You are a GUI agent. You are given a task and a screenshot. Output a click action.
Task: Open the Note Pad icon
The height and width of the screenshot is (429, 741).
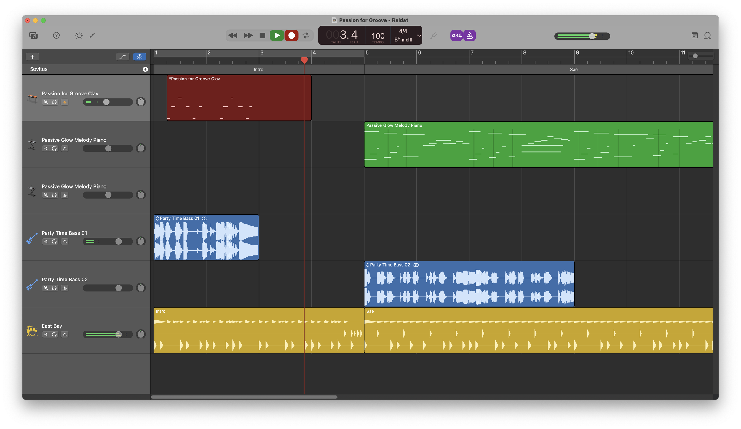[694, 36]
